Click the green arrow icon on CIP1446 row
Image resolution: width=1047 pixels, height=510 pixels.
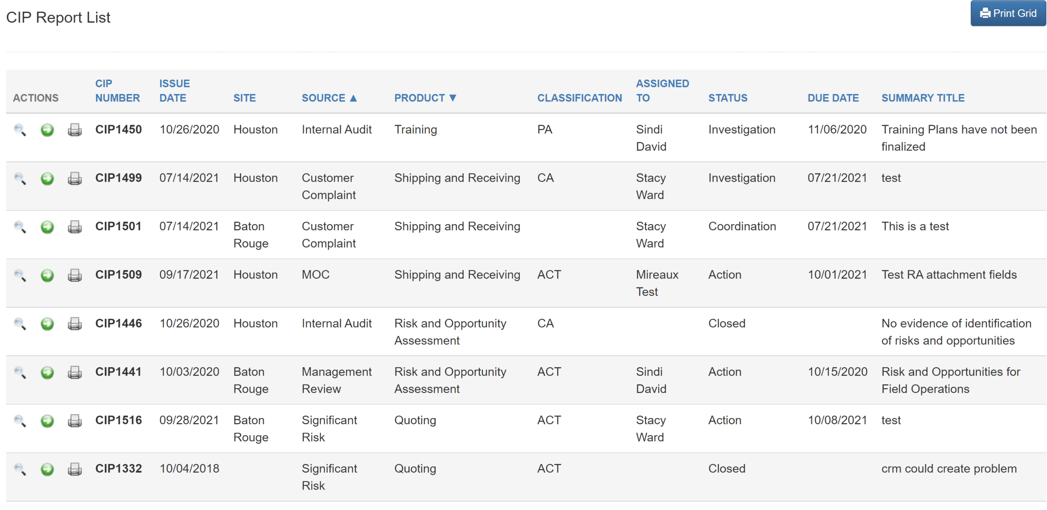[47, 324]
